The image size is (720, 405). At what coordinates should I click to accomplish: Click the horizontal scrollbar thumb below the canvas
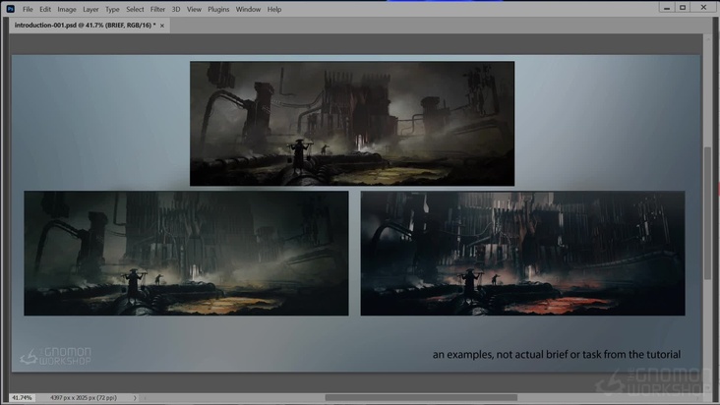point(420,398)
